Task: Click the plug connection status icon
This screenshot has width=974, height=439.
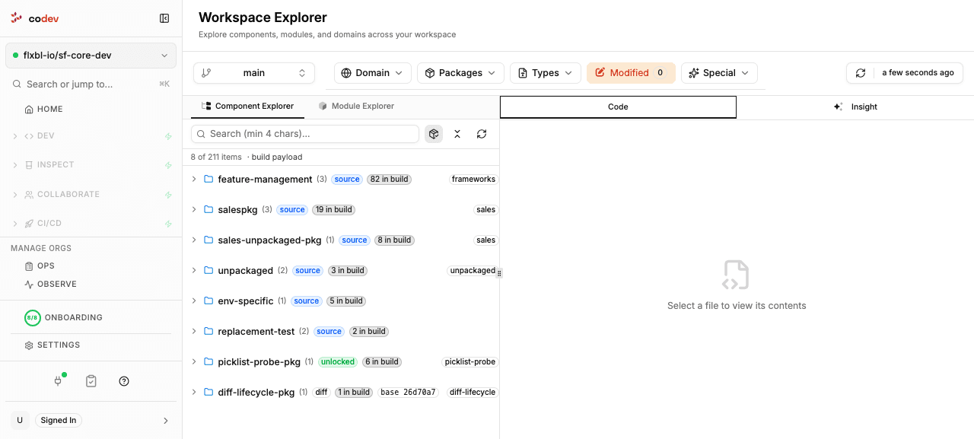Action: pos(59,380)
